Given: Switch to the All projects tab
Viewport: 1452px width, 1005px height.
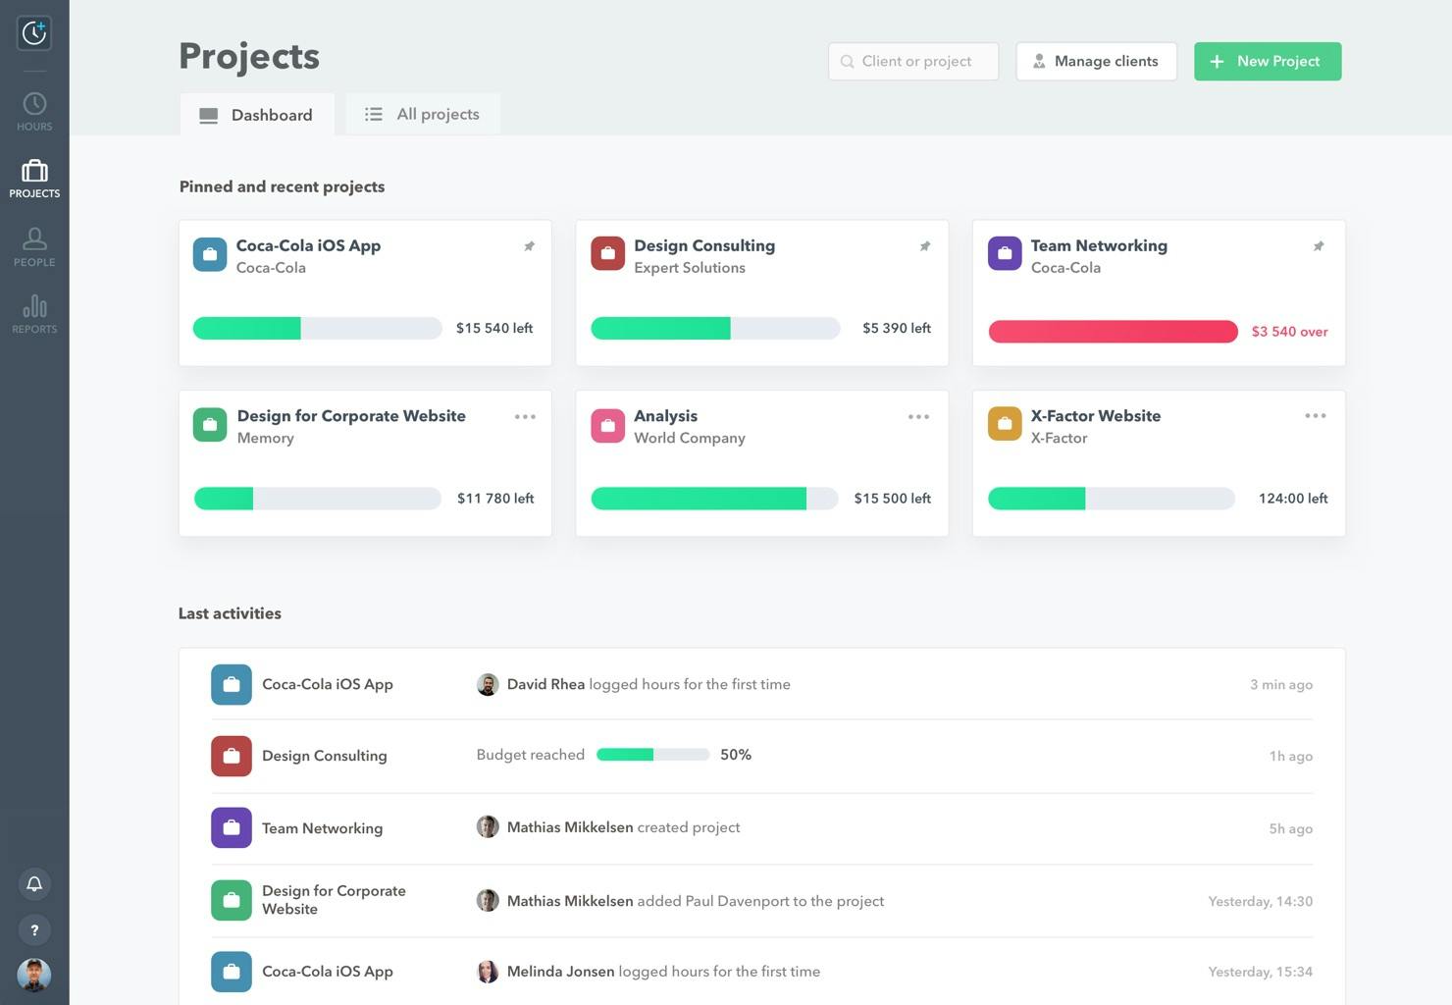Looking at the screenshot, I should (423, 114).
